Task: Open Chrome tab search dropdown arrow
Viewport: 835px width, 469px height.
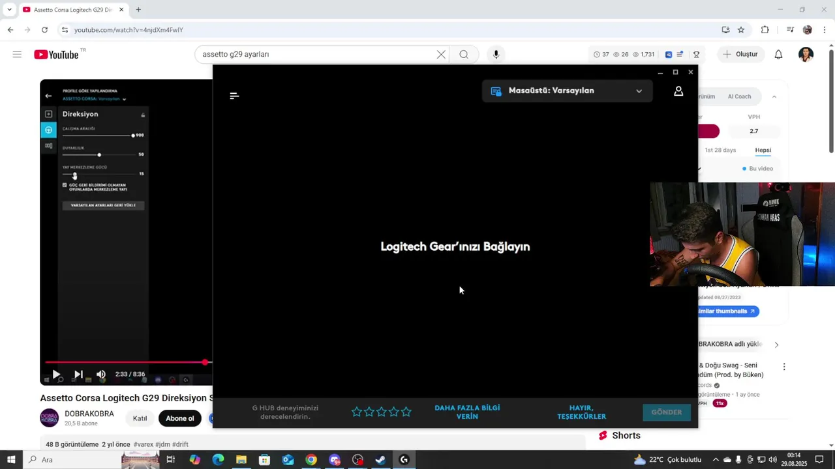Action: point(9,10)
